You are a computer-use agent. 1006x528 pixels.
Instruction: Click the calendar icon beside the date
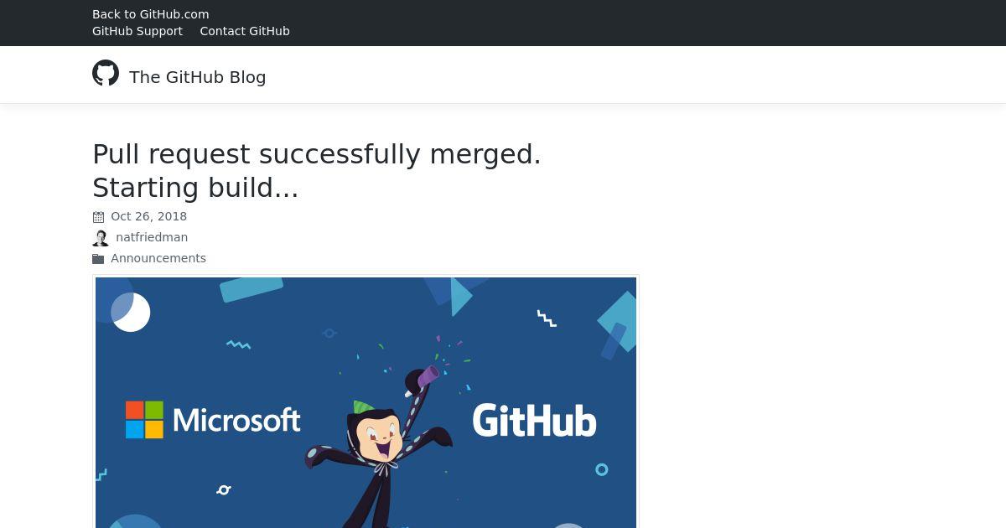(x=98, y=217)
